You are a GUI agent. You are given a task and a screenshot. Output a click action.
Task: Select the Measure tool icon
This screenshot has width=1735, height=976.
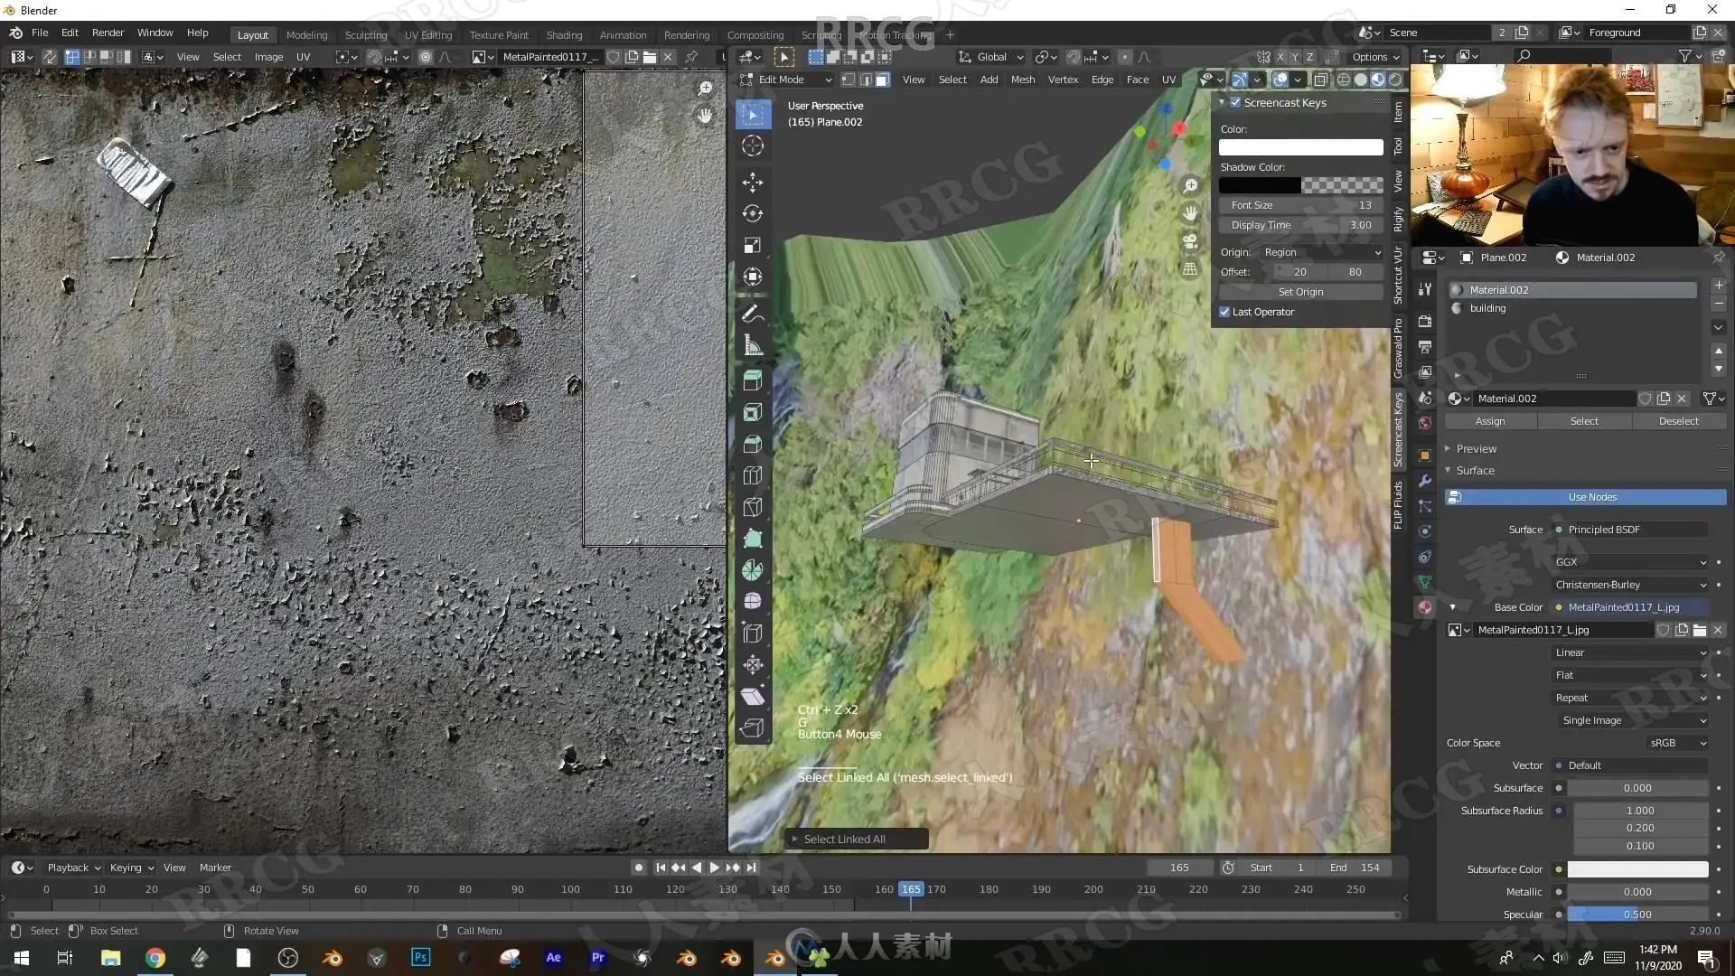point(752,345)
